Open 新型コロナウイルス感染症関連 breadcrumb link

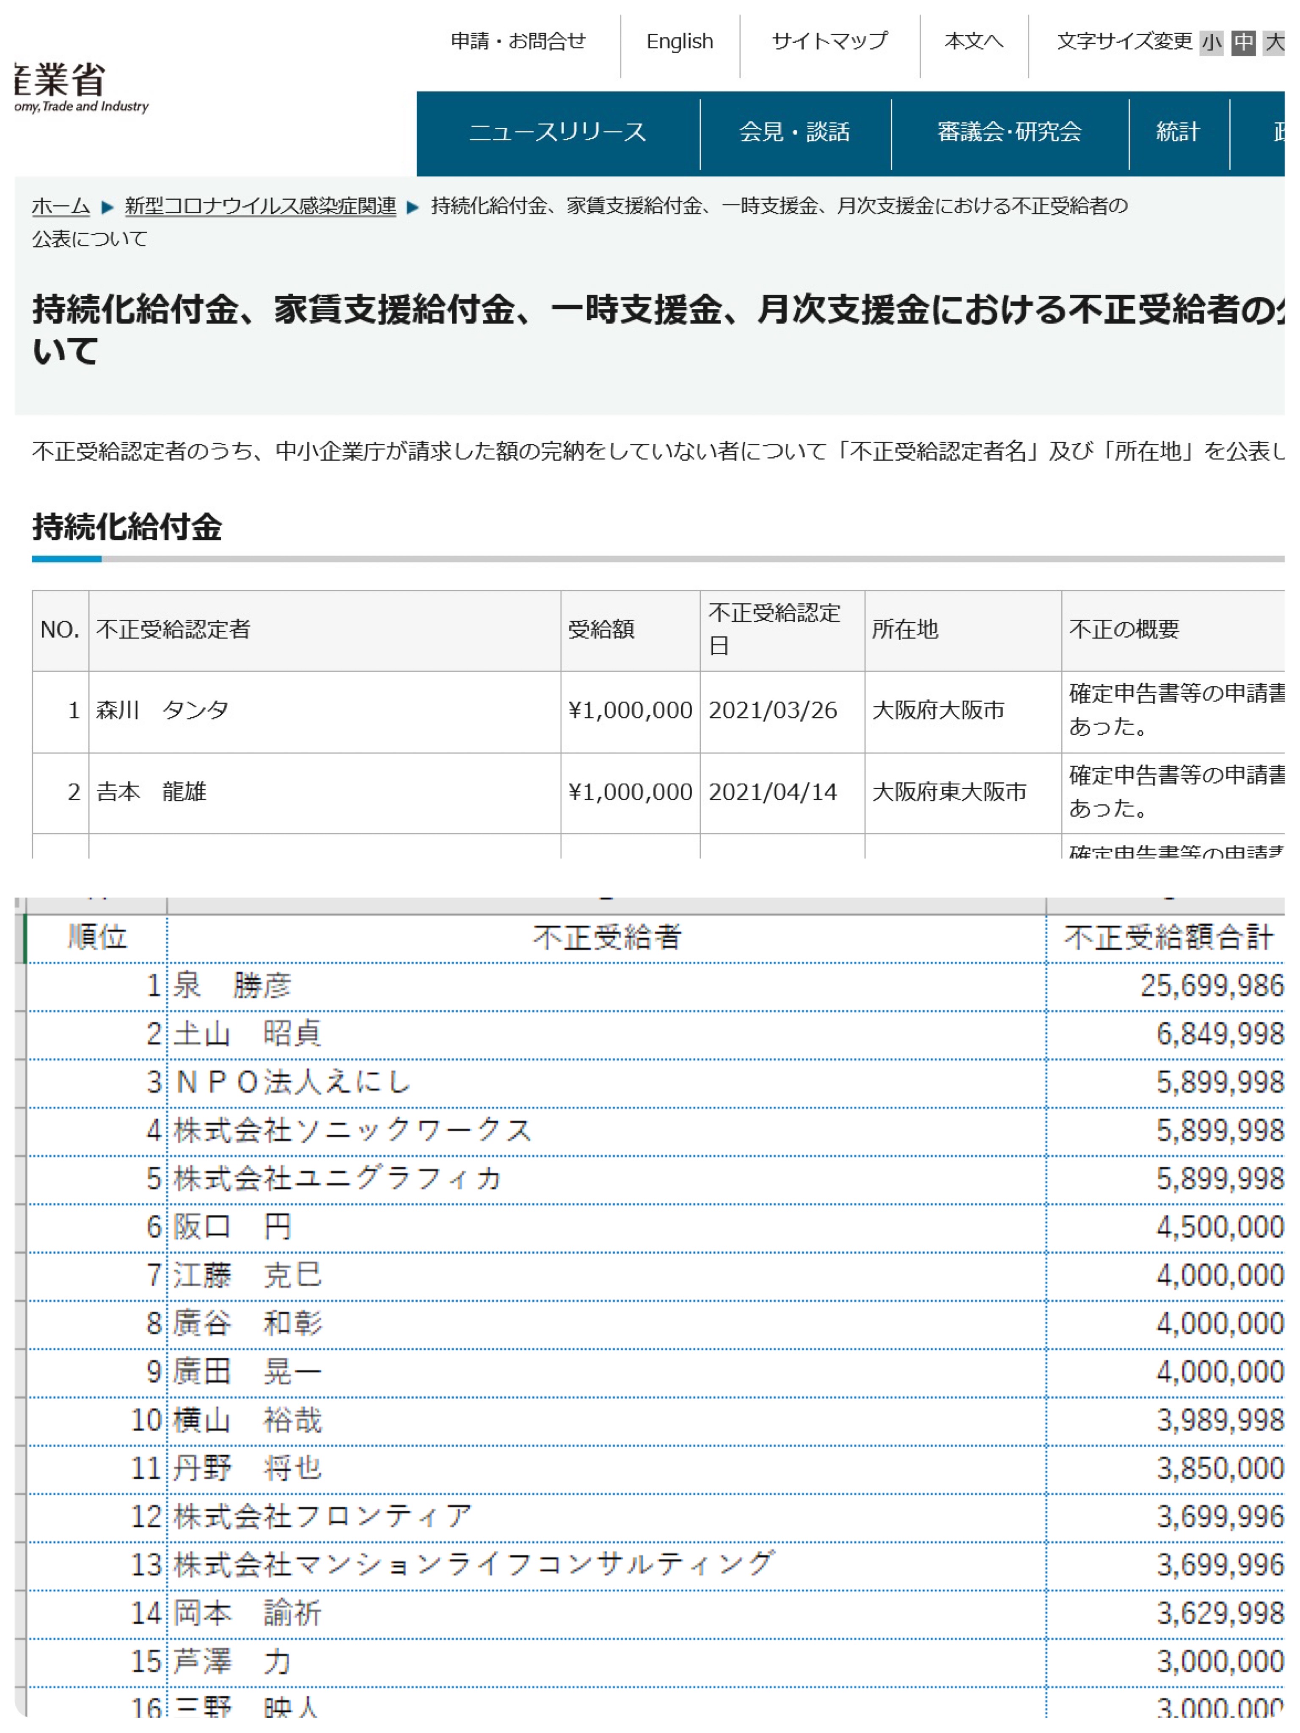coord(260,206)
